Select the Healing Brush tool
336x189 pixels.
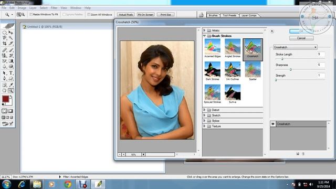click(x=5, y=50)
